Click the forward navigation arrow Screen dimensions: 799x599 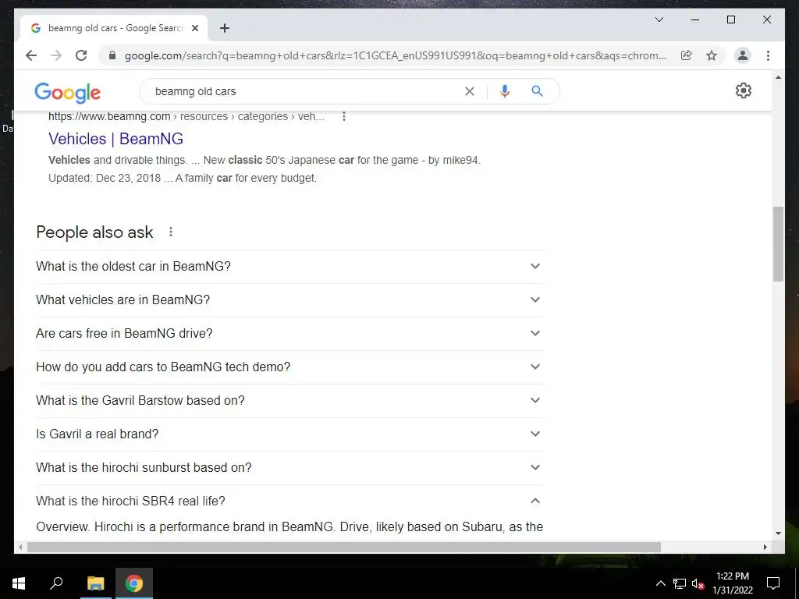[56, 55]
